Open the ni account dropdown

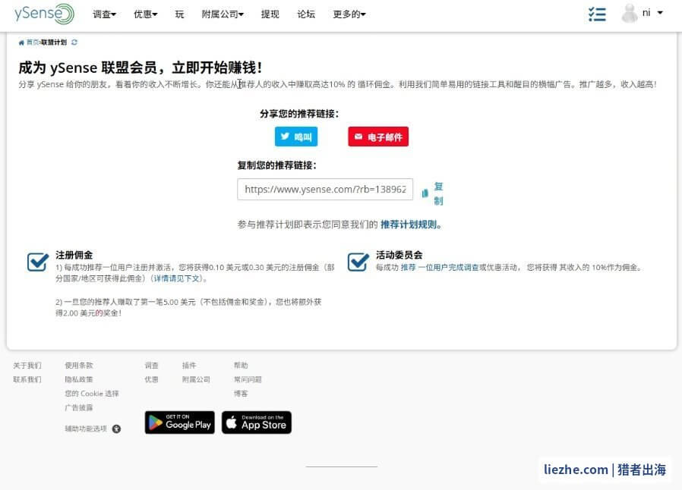click(x=652, y=13)
